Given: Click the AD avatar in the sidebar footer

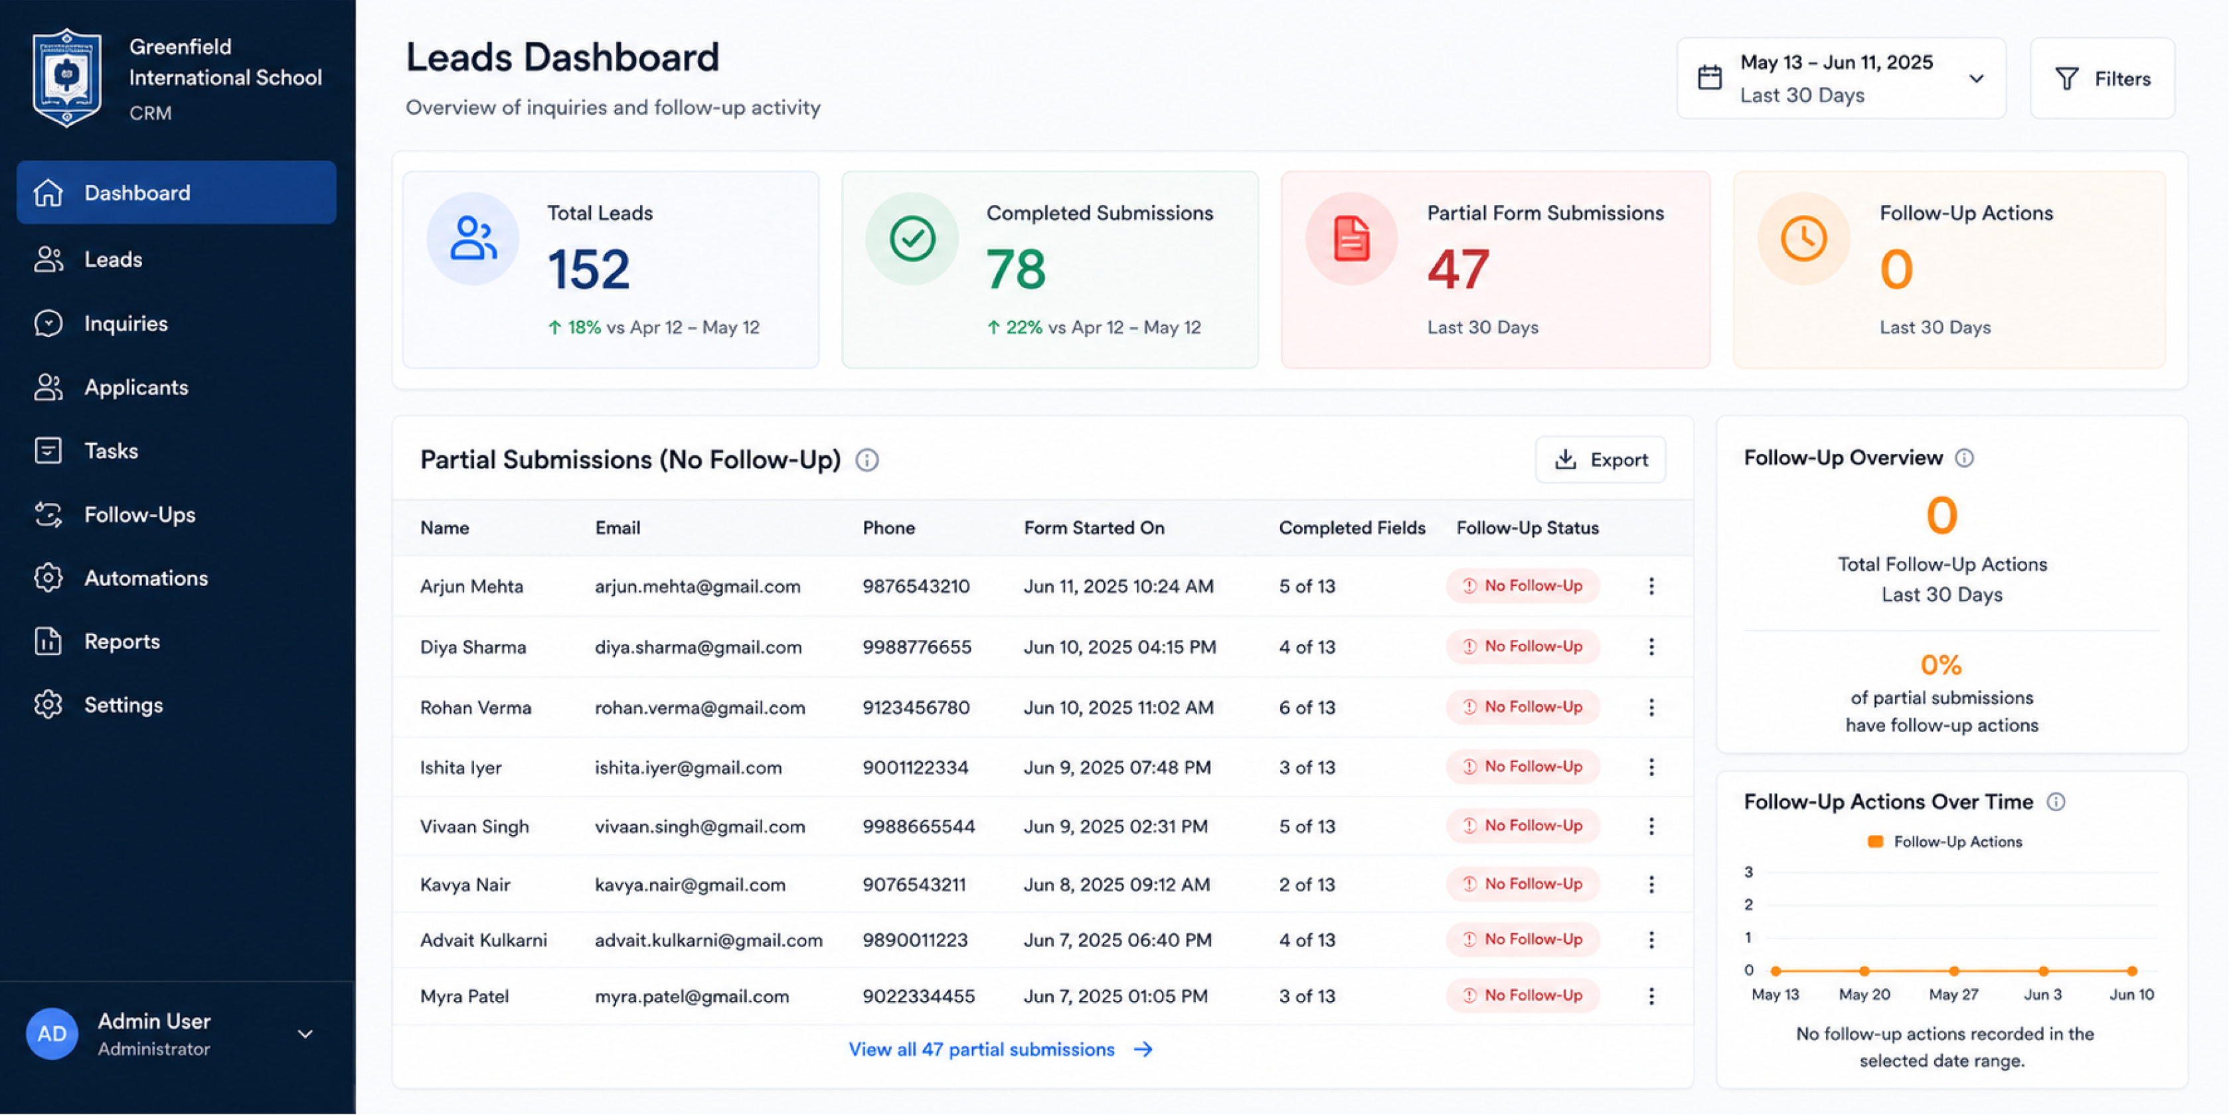Looking at the screenshot, I should [52, 1033].
